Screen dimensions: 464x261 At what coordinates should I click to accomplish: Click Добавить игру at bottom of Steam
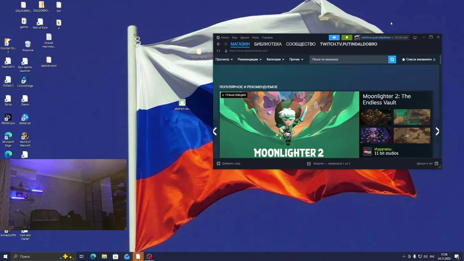(228, 163)
